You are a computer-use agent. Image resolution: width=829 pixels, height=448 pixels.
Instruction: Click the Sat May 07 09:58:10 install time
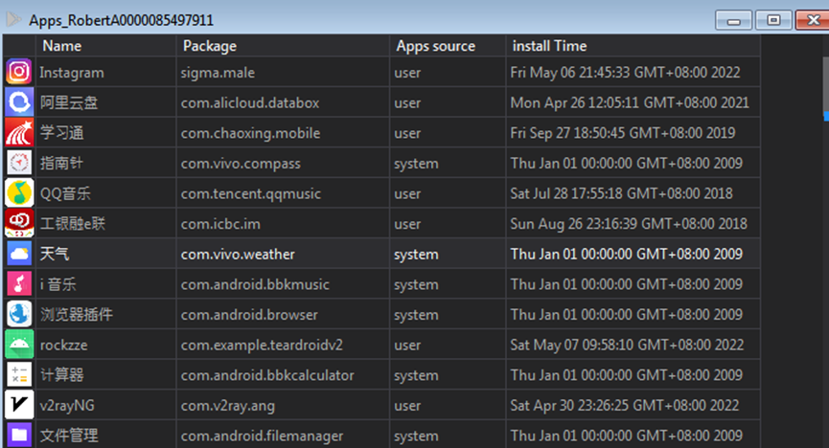pyautogui.click(x=633, y=345)
